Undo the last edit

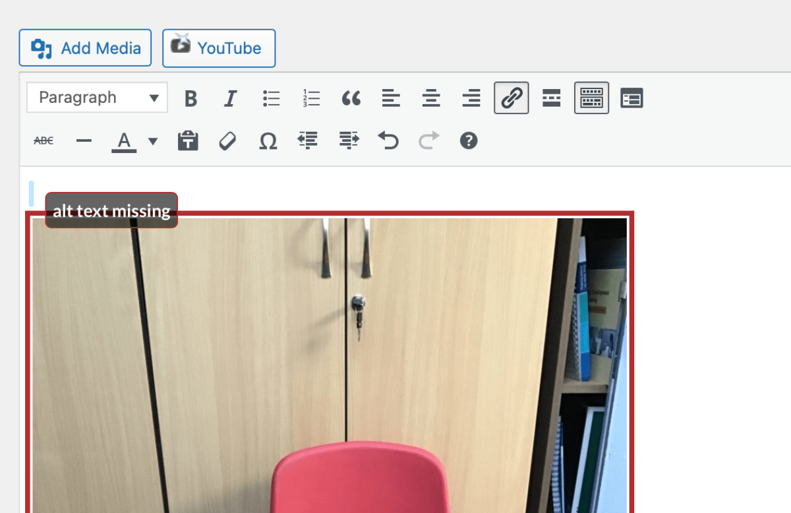(388, 140)
